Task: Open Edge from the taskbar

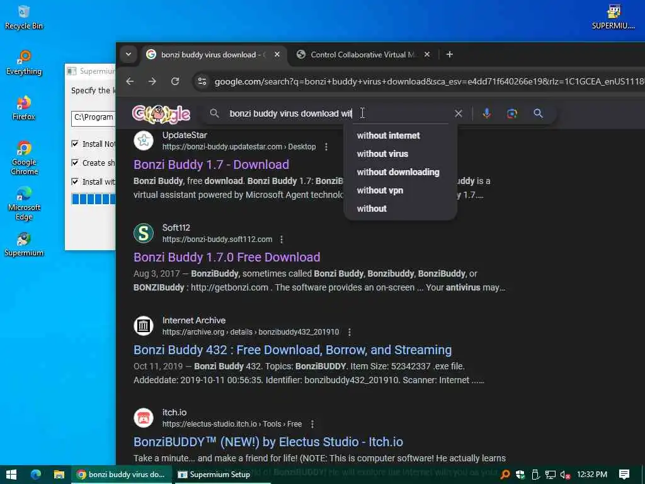Action: pos(36,475)
